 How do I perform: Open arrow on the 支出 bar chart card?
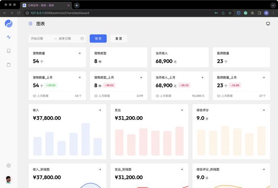[182, 110]
